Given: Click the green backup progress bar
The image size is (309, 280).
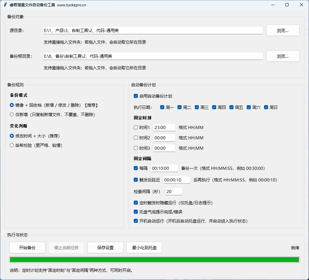Looking at the screenshot, I should [x=154, y=260].
